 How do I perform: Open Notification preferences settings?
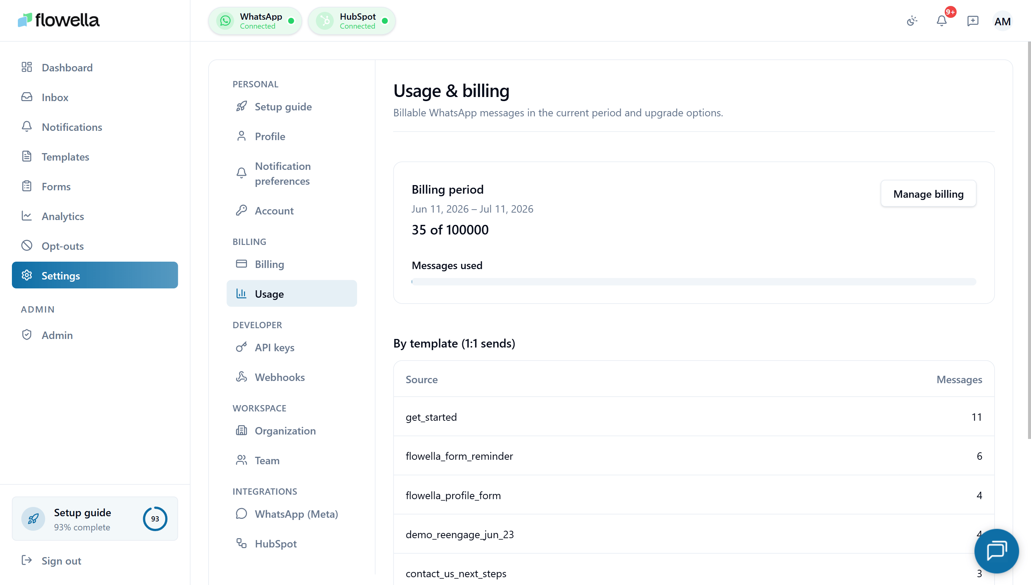(292, 174)
